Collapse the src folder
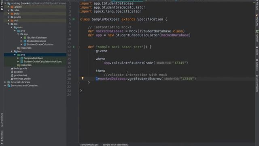This screenshot has width=259, height=146. pyautogui.click(x=8, y=24)
